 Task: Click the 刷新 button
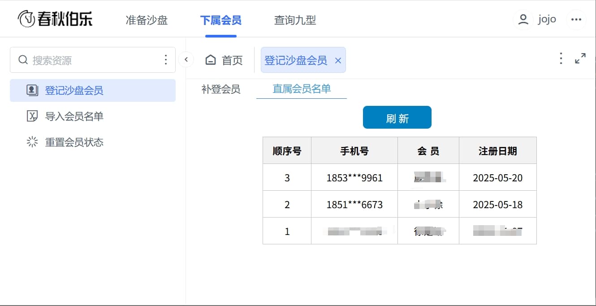pyautogui.click(x=397, y=117)
